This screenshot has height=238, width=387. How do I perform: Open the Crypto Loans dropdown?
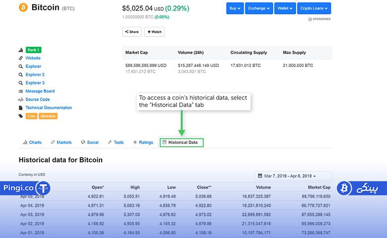pos(314,8)
